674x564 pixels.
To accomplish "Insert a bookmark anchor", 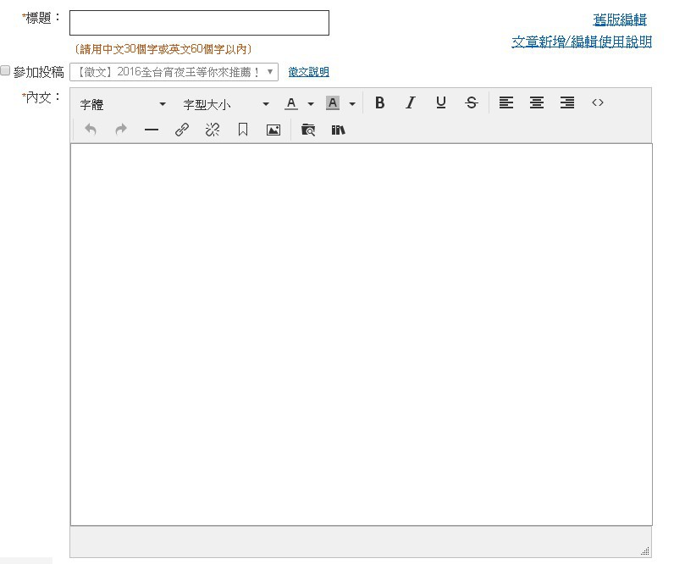I will pos(243,130).
